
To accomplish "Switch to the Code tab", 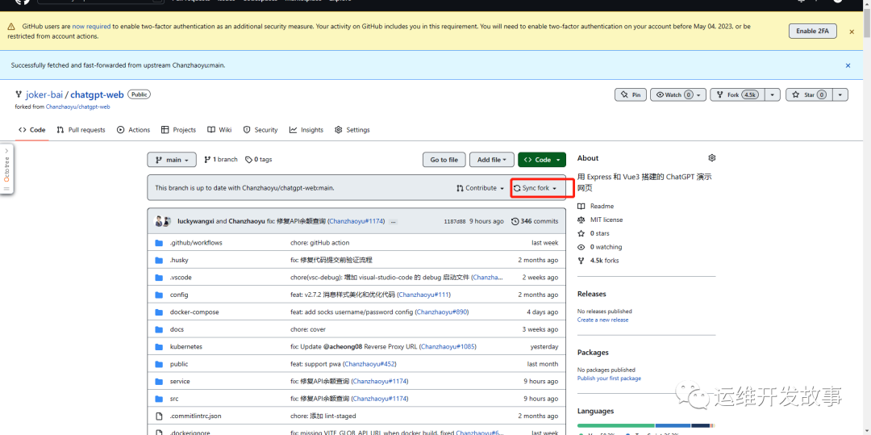I will 31,130.
